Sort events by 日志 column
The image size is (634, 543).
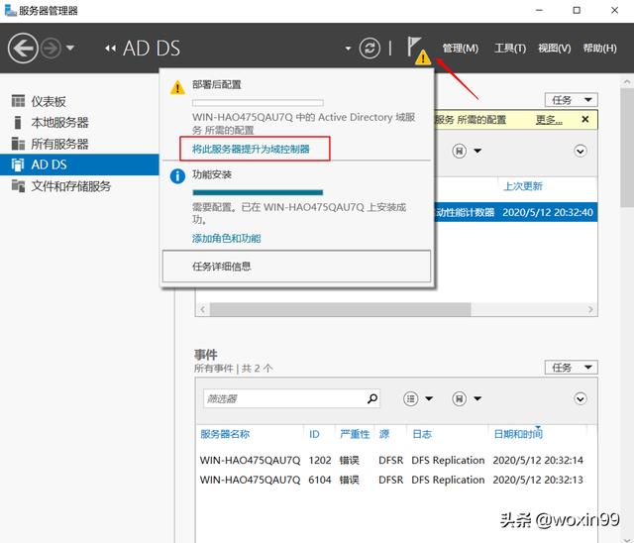click(422, 434)
